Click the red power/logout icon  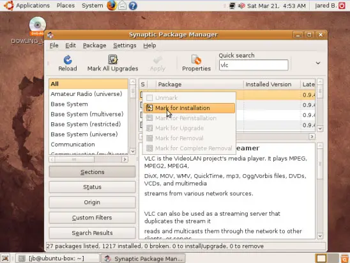pyautogui.click(x=342, y=6)
